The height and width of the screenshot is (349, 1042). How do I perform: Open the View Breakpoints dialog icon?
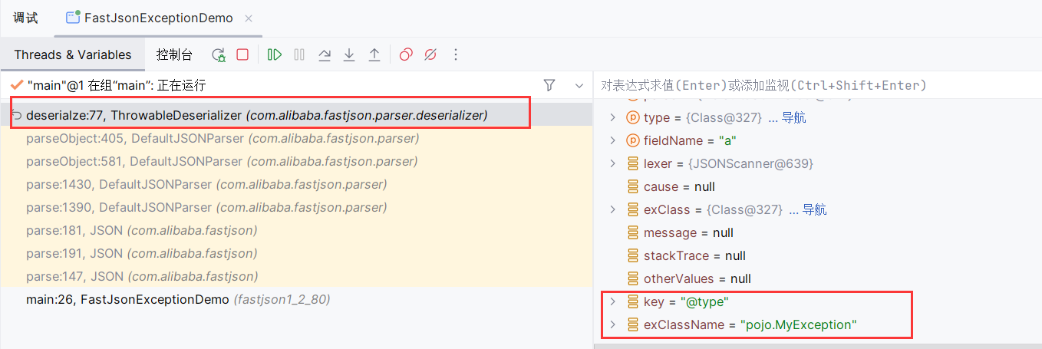point(406,54)
